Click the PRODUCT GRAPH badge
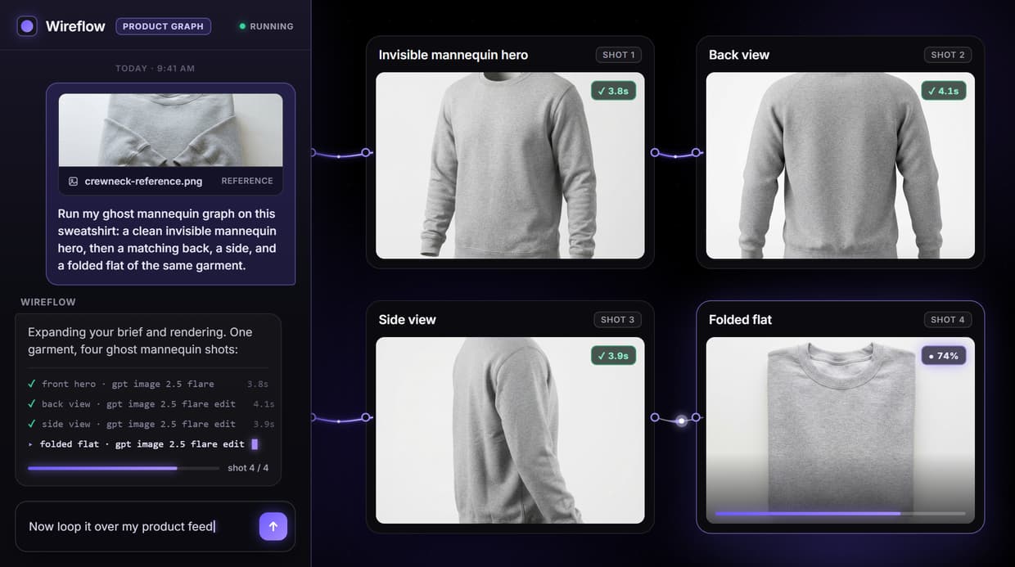The height and width of the screenshot is (567, 1015). (164, 26)
